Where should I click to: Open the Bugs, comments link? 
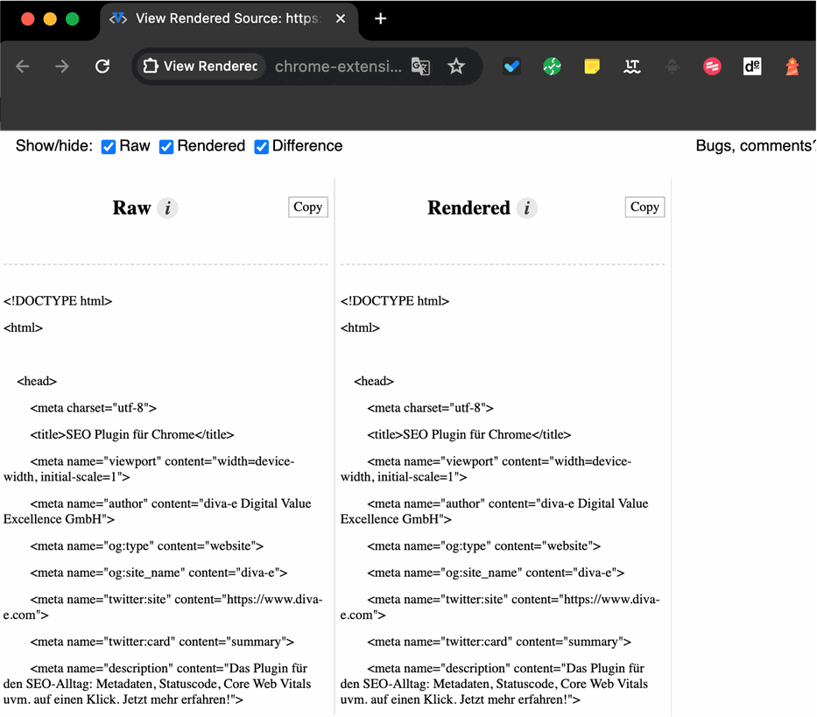coord(756,146)
